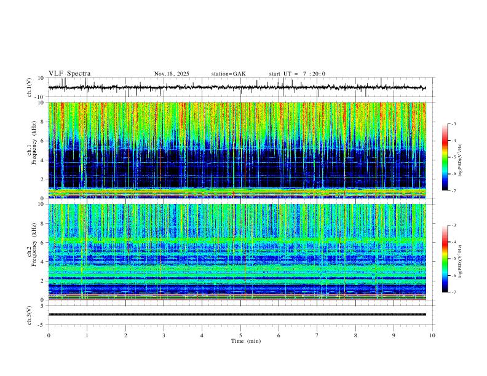Viewport: 487px width, 376px height.
Task: Click the 'Time (min)' axis label
Action: pos(246,341)
